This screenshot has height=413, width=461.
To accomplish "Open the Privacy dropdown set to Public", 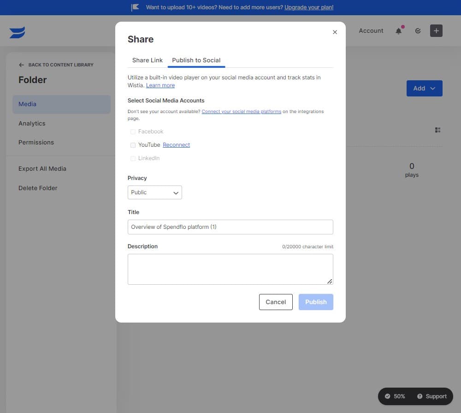I will 154,192.
